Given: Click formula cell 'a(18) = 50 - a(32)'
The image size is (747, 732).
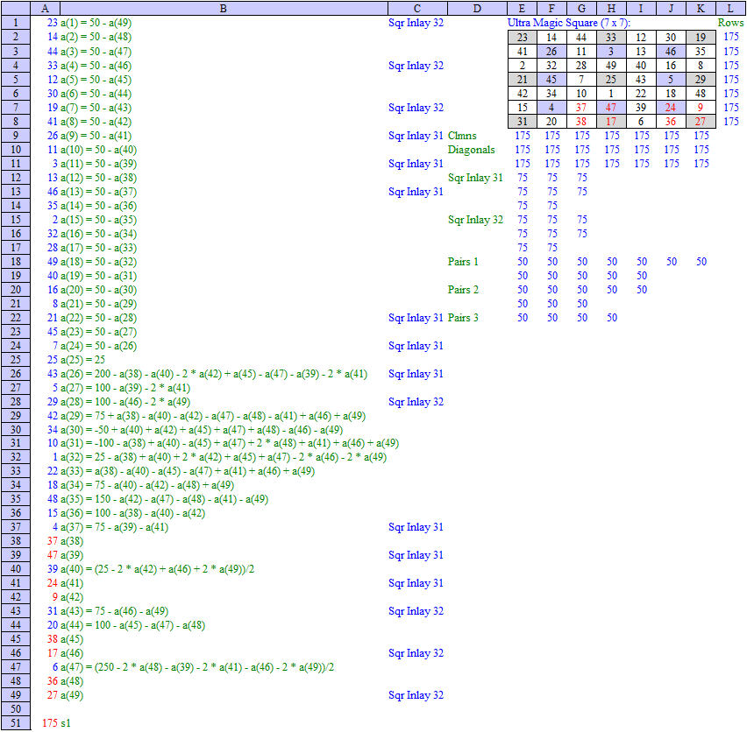Looking at the screenshot, I should (x=98, y=262).
